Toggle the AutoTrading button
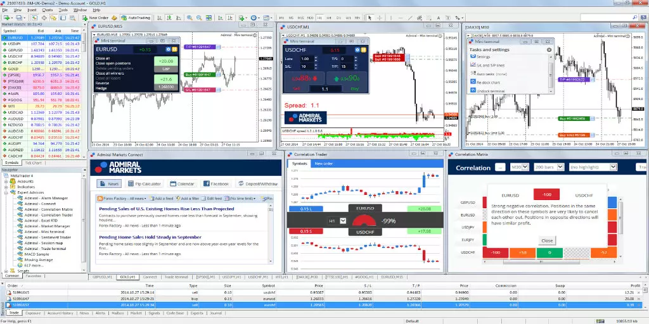The image size is (649, 324). [x=136, y=18]
